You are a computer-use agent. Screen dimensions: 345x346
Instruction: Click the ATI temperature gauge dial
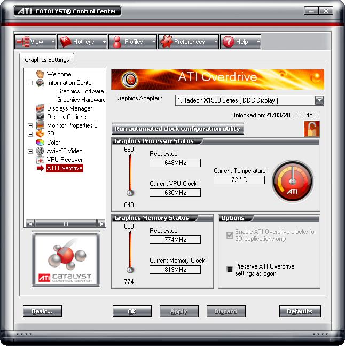[293, 182]
